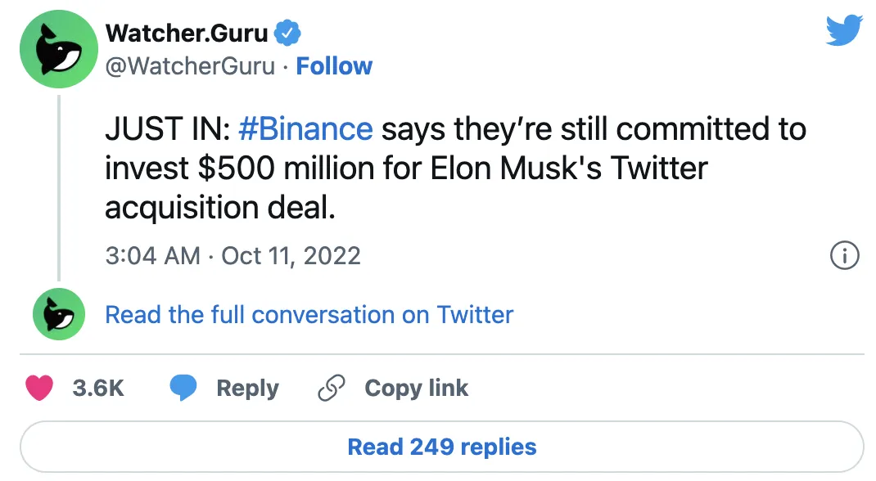The height and width of the screenshot is (481, 876).
Task: Click the 3.6K likes count
Action: (97, 389)
